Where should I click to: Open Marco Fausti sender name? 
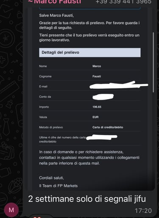click(55, 2)
